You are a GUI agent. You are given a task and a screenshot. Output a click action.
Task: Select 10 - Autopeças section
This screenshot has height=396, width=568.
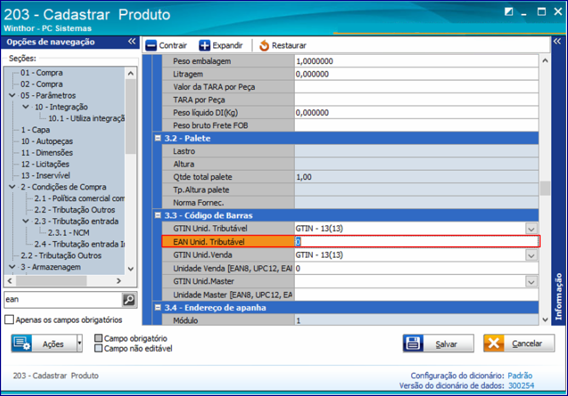(47, 141)
